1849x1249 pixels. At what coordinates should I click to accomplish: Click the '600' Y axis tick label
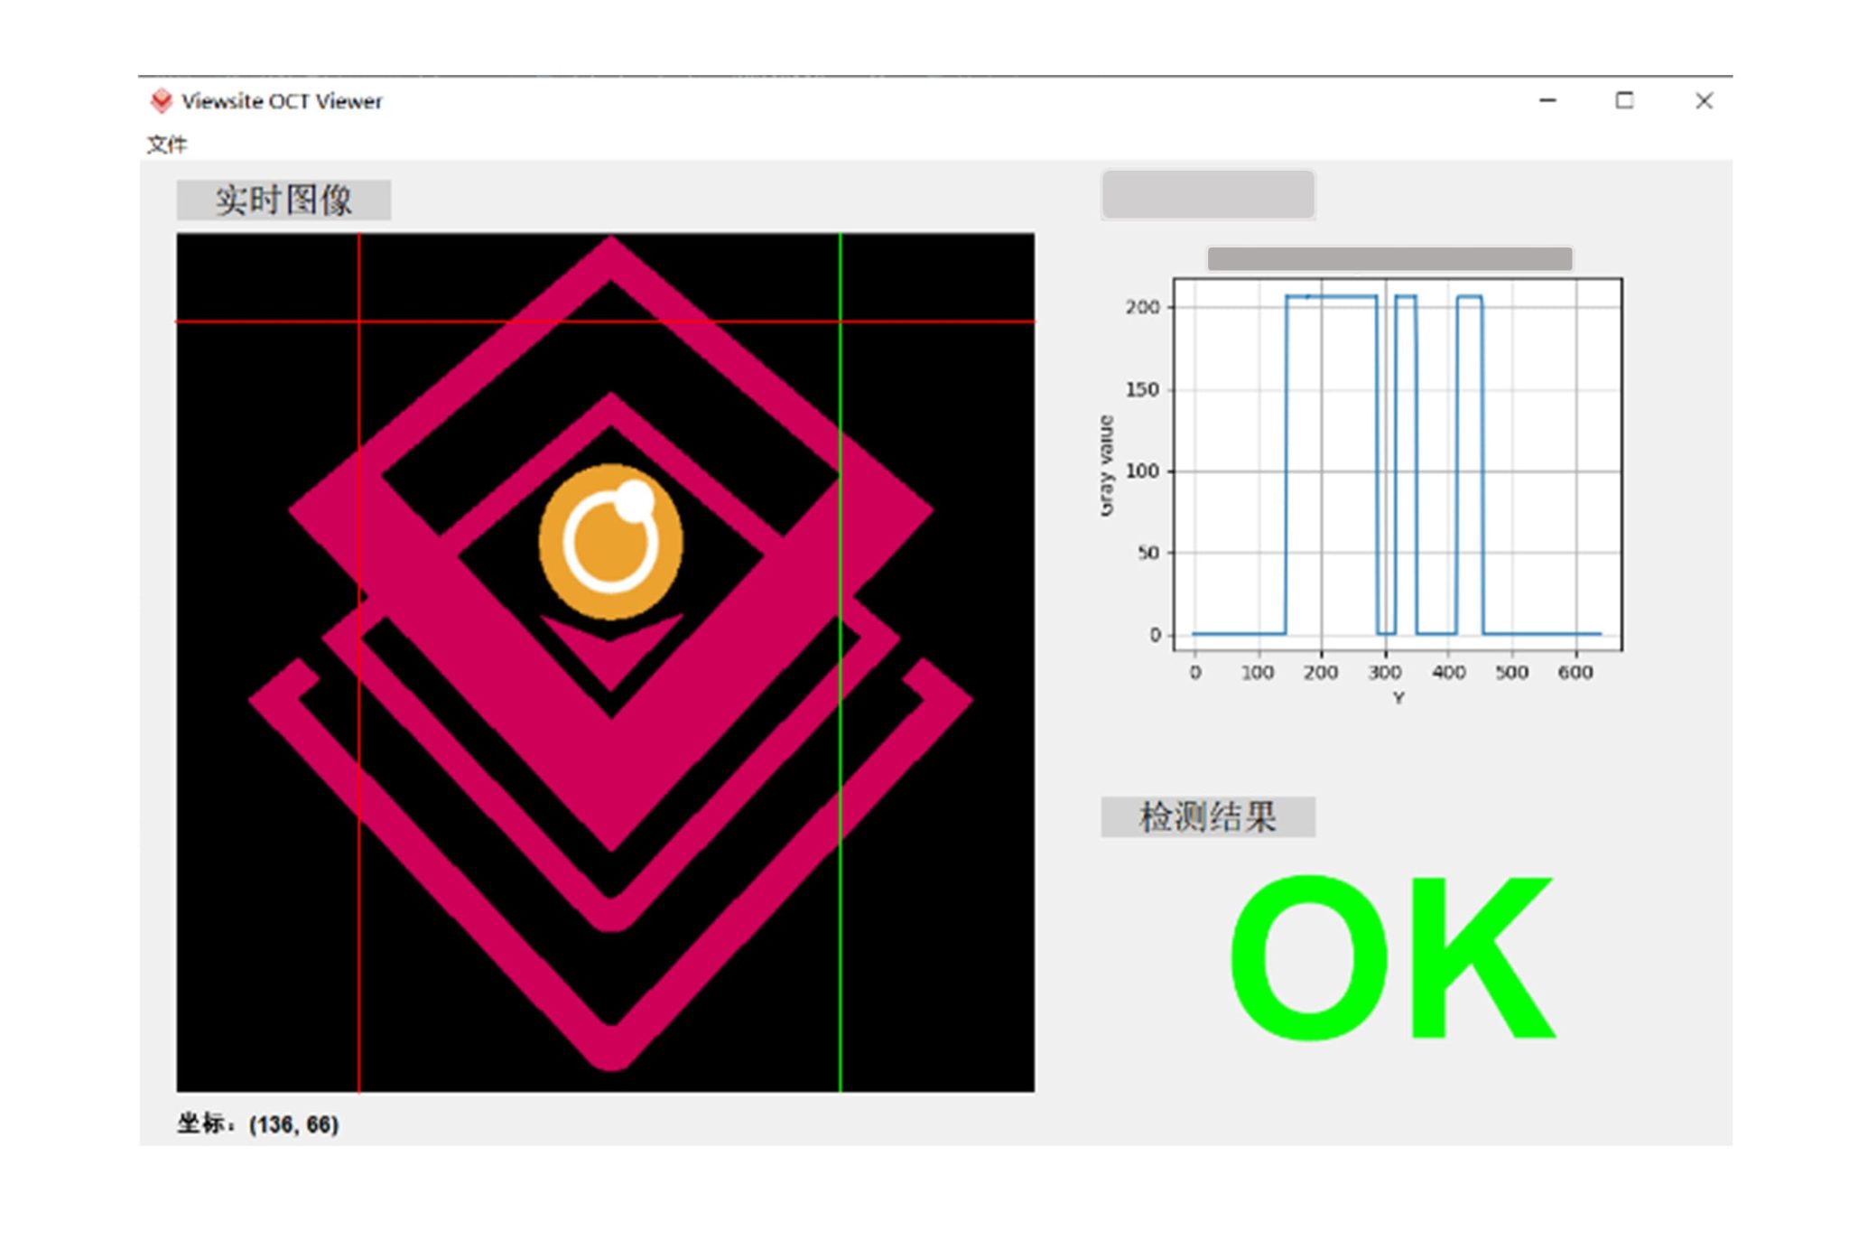(1575, 672)
